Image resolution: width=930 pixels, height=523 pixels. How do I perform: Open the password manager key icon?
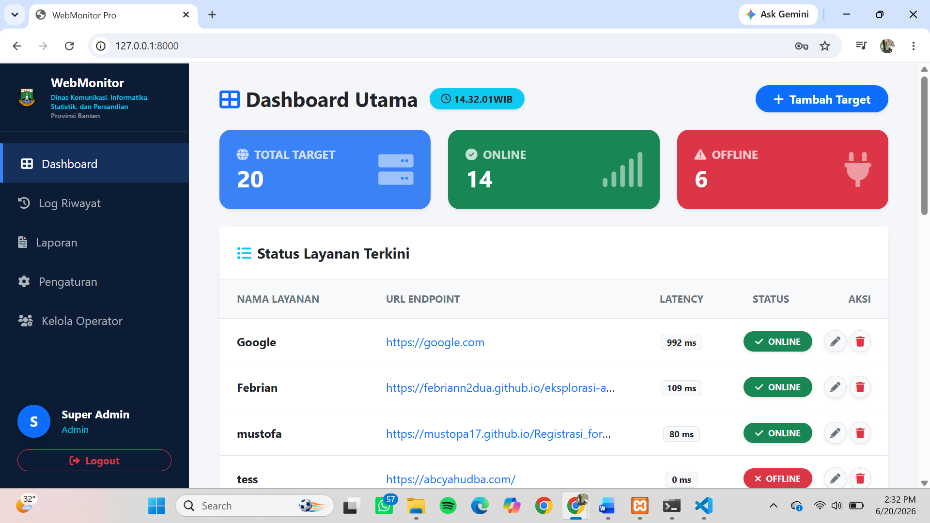click(x=802, y=46)
